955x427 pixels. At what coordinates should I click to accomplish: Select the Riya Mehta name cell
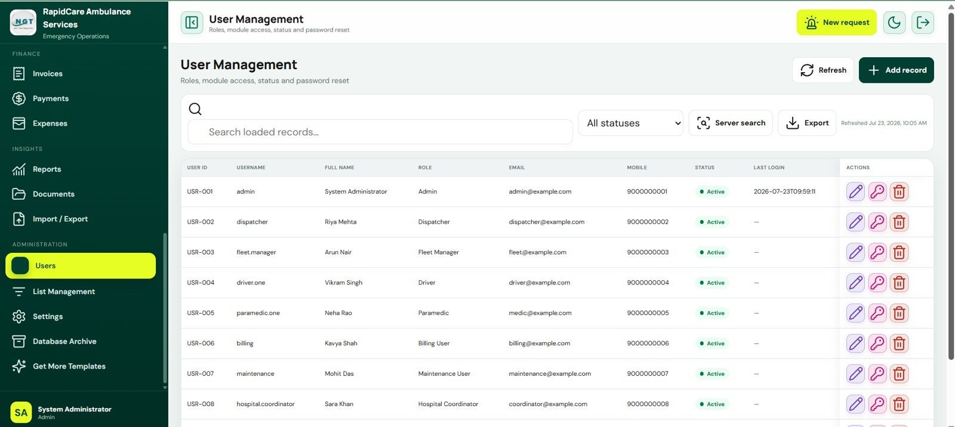pos(340,222)
